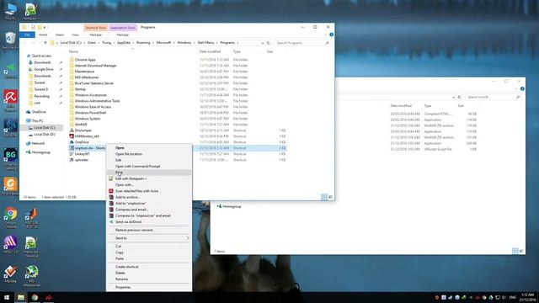
Task: Click the WinRAR icon beside Add to archive
Action: coord(110,197)
